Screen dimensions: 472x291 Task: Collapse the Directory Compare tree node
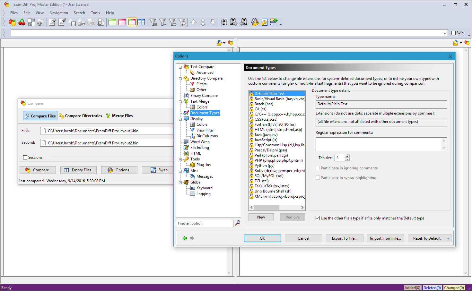coord(180,79)
